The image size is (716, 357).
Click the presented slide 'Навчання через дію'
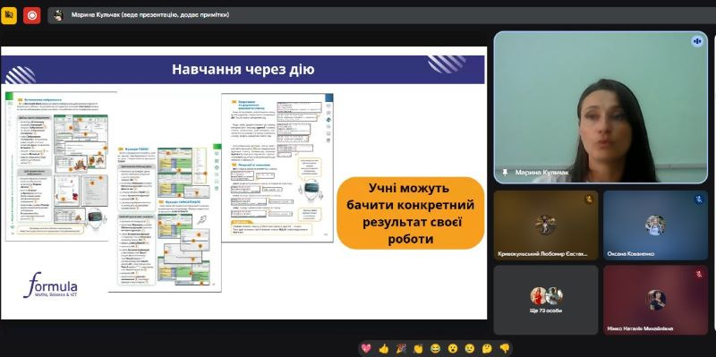click(243, 183)
